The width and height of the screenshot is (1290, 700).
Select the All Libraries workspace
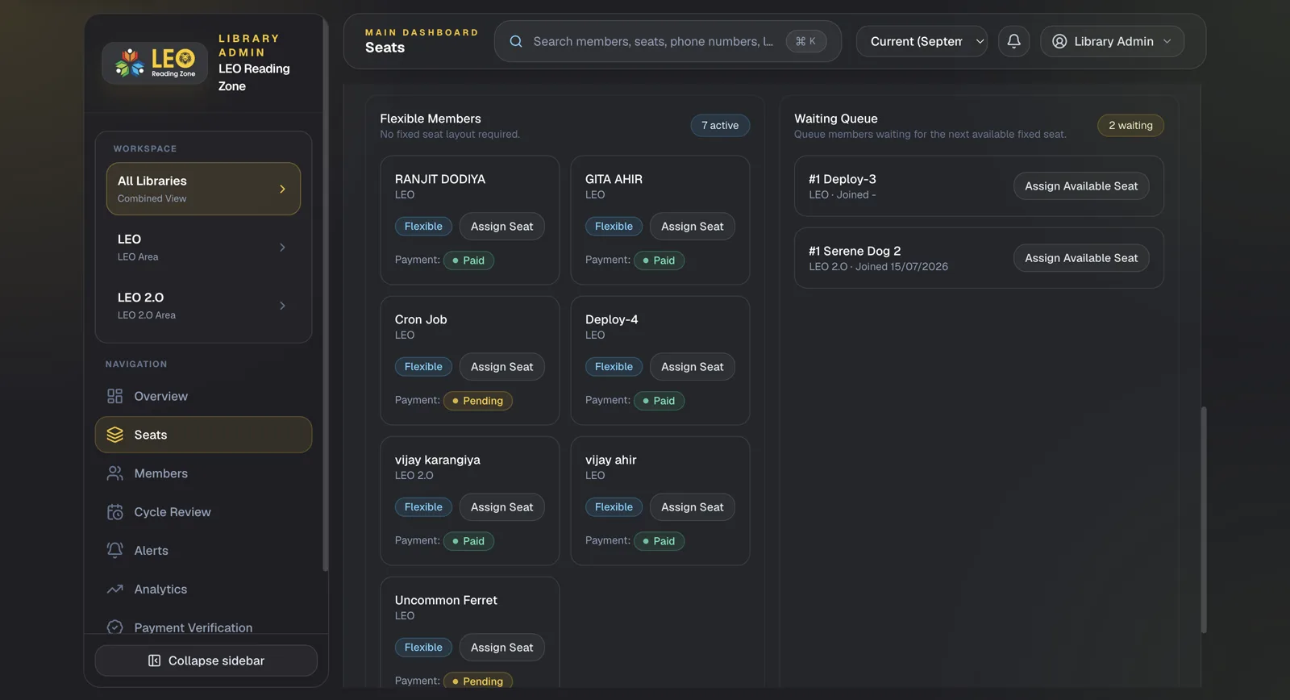click(203, 189)
